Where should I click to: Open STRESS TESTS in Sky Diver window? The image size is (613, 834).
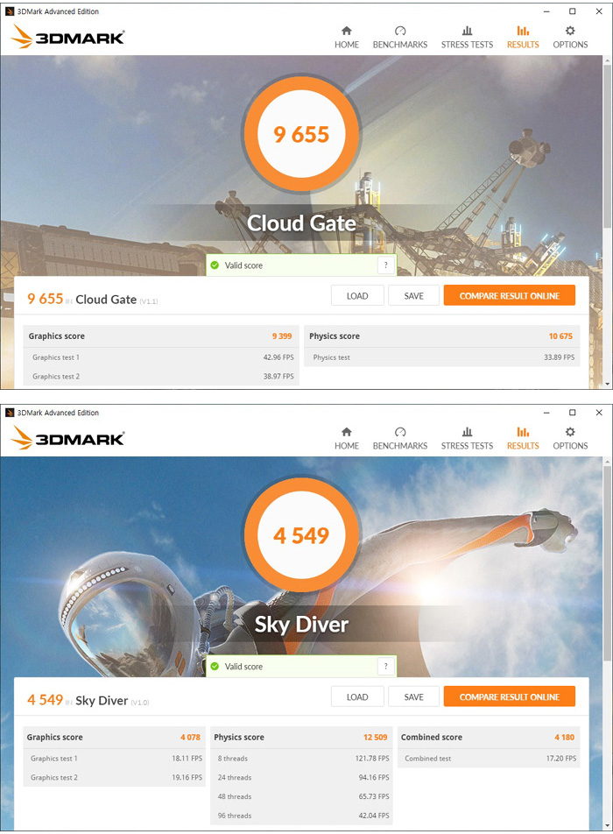467,438
